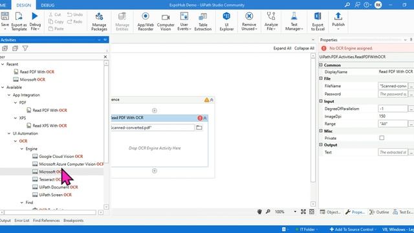This screenshot has width=414, height=233.
Task: Click Collapse All link
Action: (304, 49)
